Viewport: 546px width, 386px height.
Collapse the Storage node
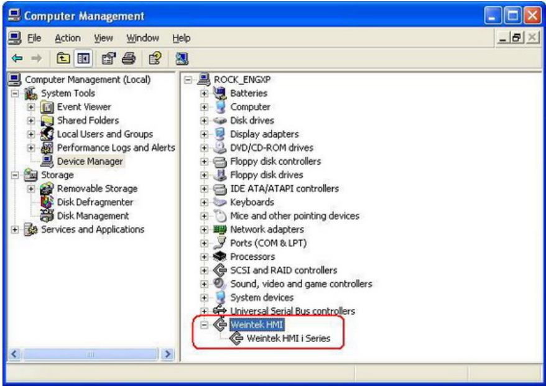[15, 175]
